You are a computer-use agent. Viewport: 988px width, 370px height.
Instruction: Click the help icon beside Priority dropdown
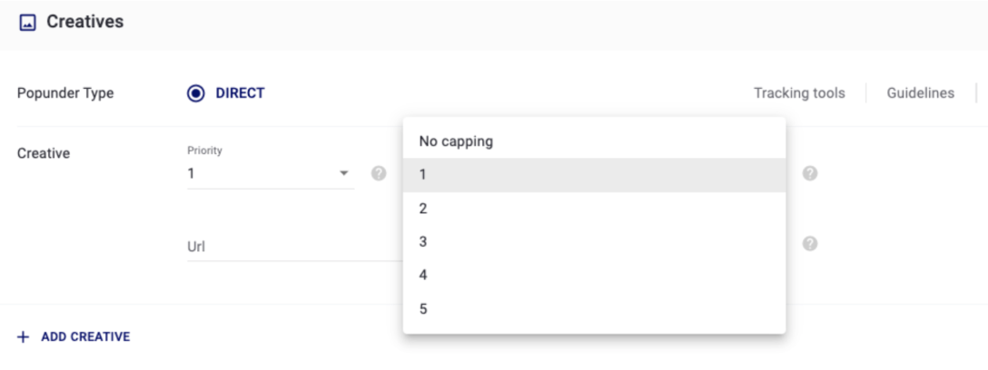click(379, 173)
